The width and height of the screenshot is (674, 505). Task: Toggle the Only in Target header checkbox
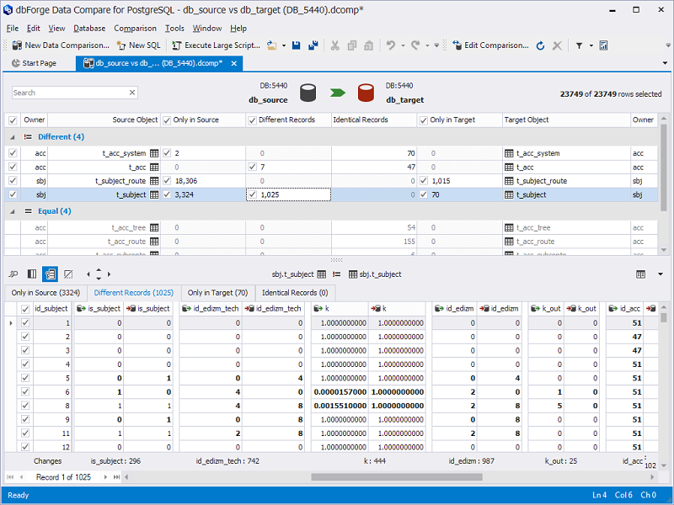pos(424,120)
